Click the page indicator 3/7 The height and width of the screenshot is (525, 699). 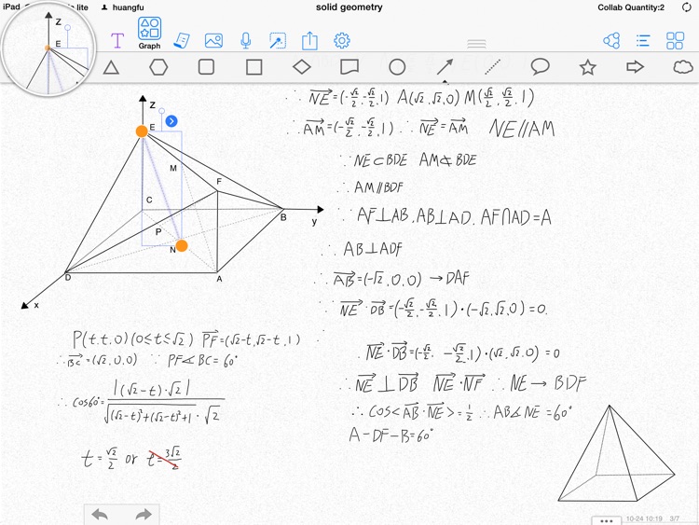click(x=675, y=518)
